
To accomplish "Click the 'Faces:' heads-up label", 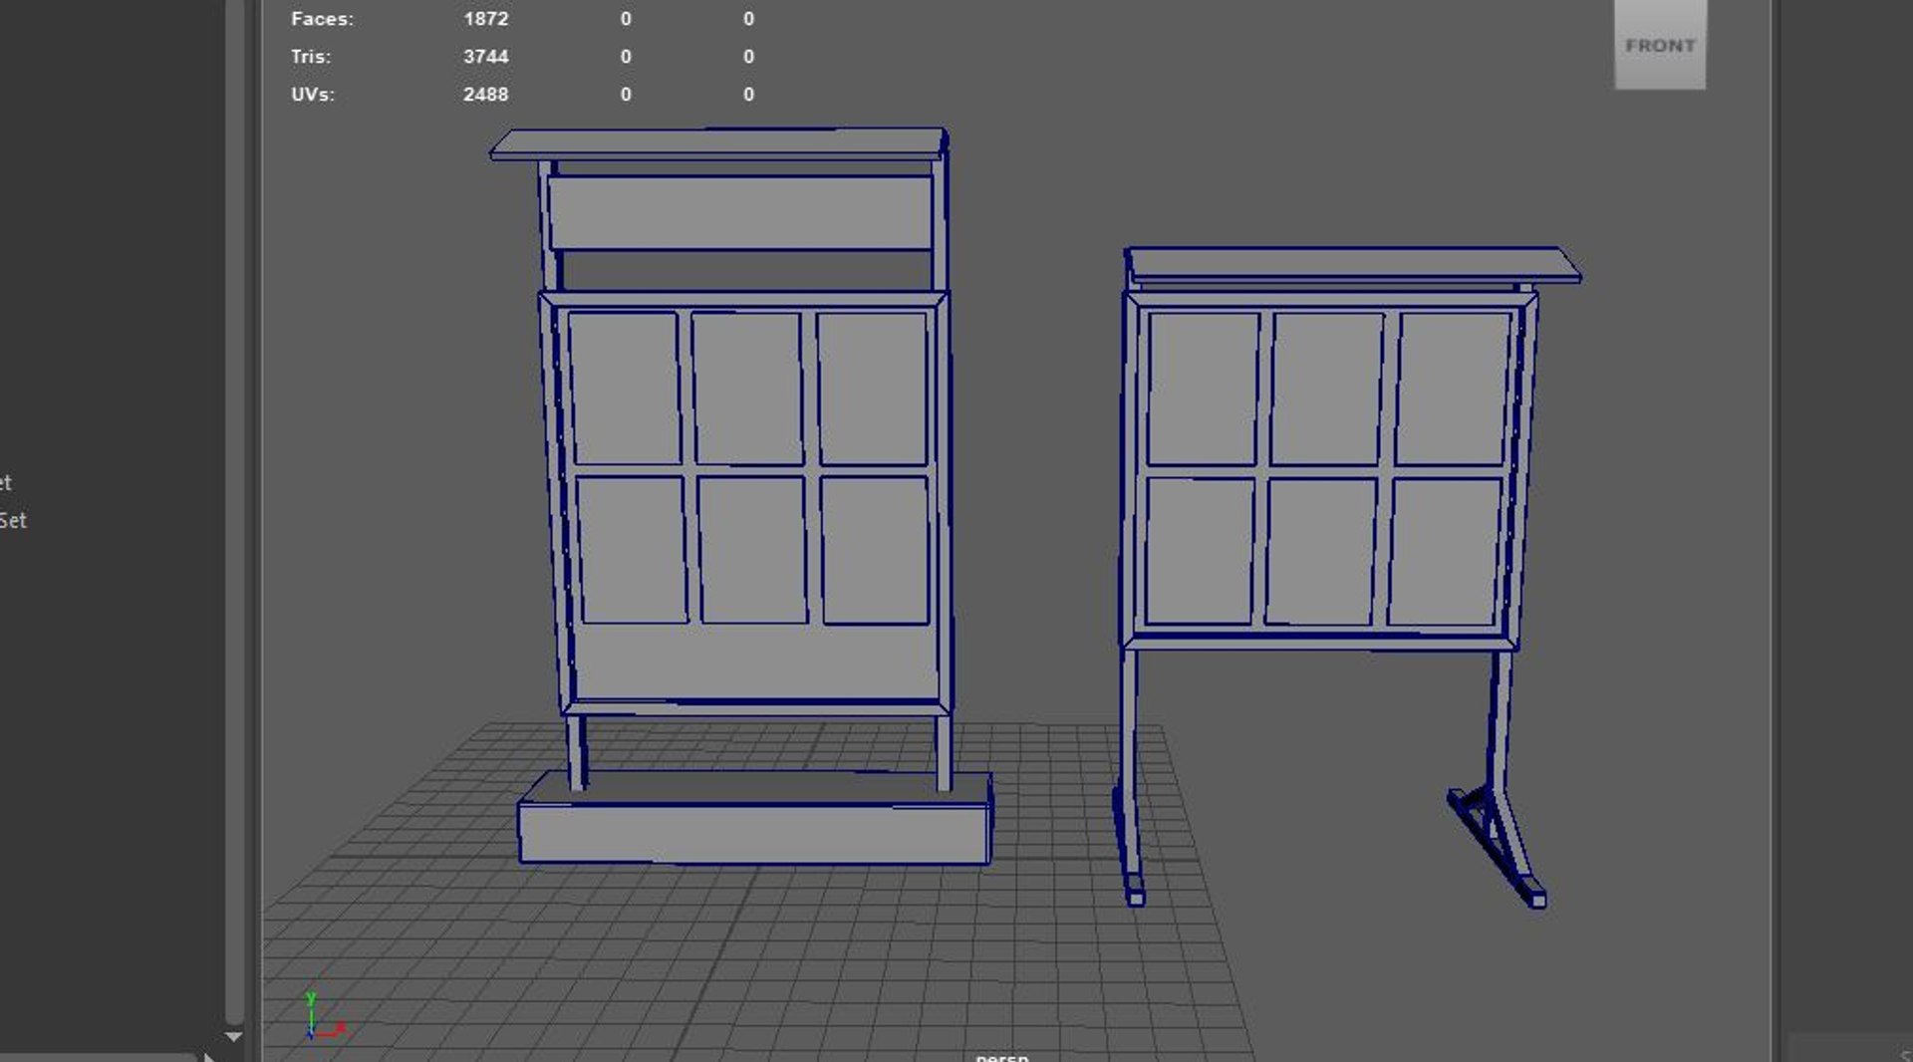I will coord(322,19).
